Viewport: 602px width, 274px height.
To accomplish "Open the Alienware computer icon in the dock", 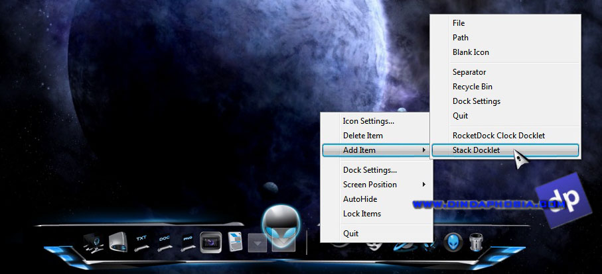I will (x=94, y=243).
